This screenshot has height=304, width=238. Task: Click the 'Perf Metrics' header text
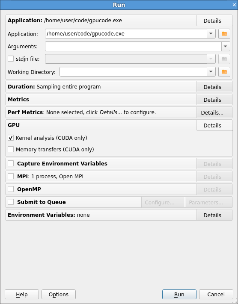(25, 112)
